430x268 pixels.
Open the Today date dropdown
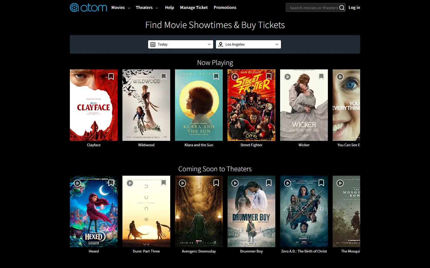pos(181,44)
